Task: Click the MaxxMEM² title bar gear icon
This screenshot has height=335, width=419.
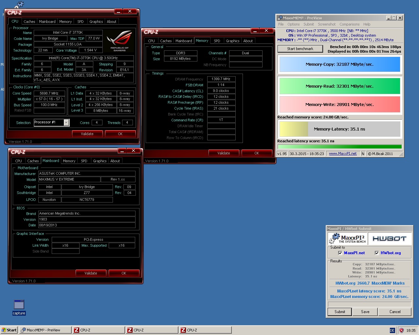Action: click(280, 18)
